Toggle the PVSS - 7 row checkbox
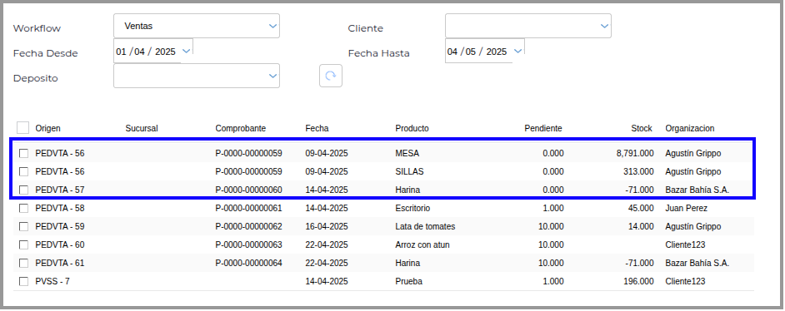The height and width of the screenshot is (311, 785). click(23, 282)
